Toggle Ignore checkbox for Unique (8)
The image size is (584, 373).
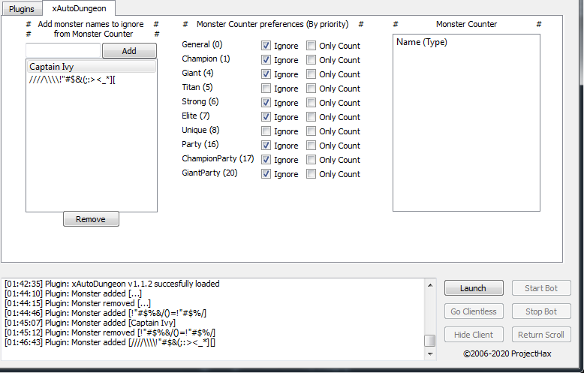click(266, 131)
